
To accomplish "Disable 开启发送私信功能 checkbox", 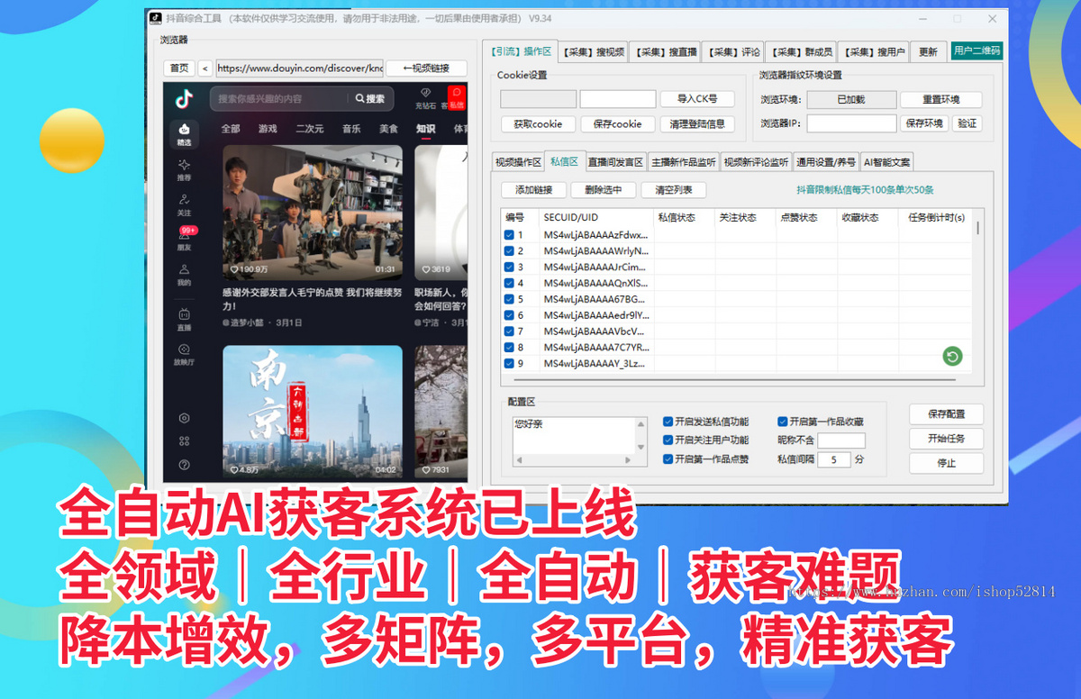I will (x=668, y=422).
